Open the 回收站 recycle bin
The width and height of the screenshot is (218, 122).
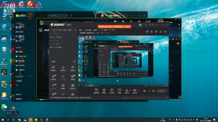tap(4, 50)
